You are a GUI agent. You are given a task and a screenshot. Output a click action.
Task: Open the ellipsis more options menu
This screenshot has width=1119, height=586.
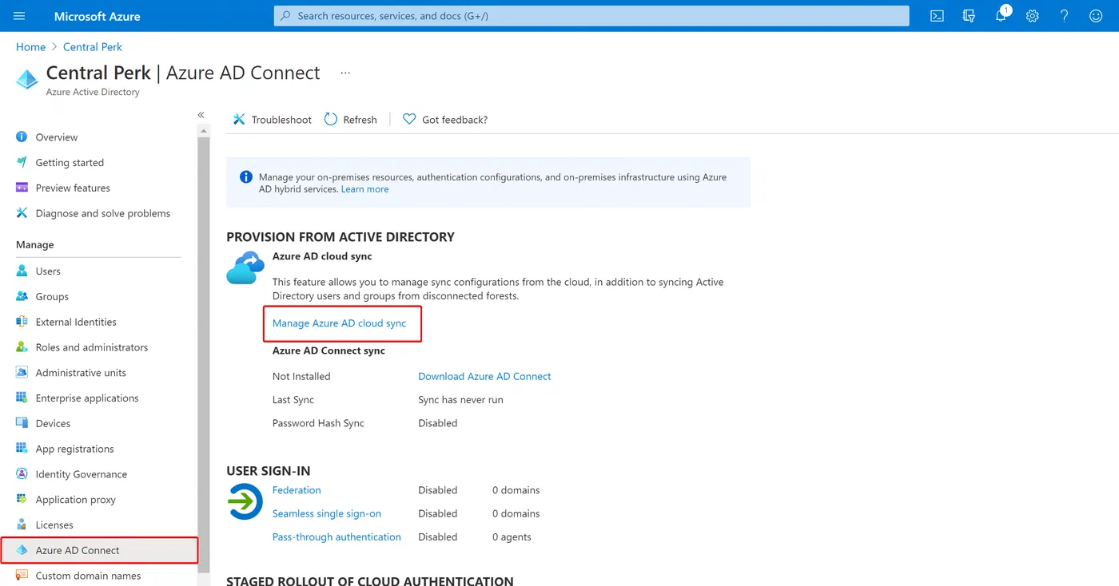pyautogui.click(x=345, y=73)
